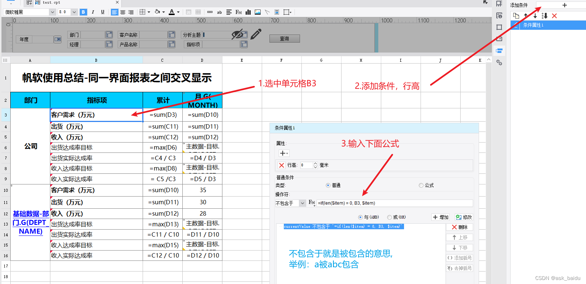Select the 或 (OR) radio button
This screenshot has height=284, width=586.
pyautogui.click(x=389, y=217)
